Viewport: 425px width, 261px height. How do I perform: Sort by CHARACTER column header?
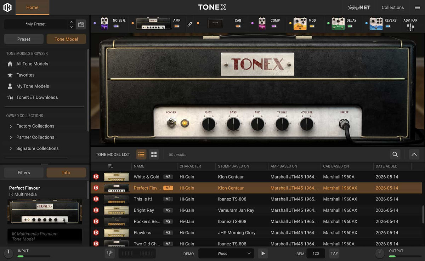[x=190, y=166]
